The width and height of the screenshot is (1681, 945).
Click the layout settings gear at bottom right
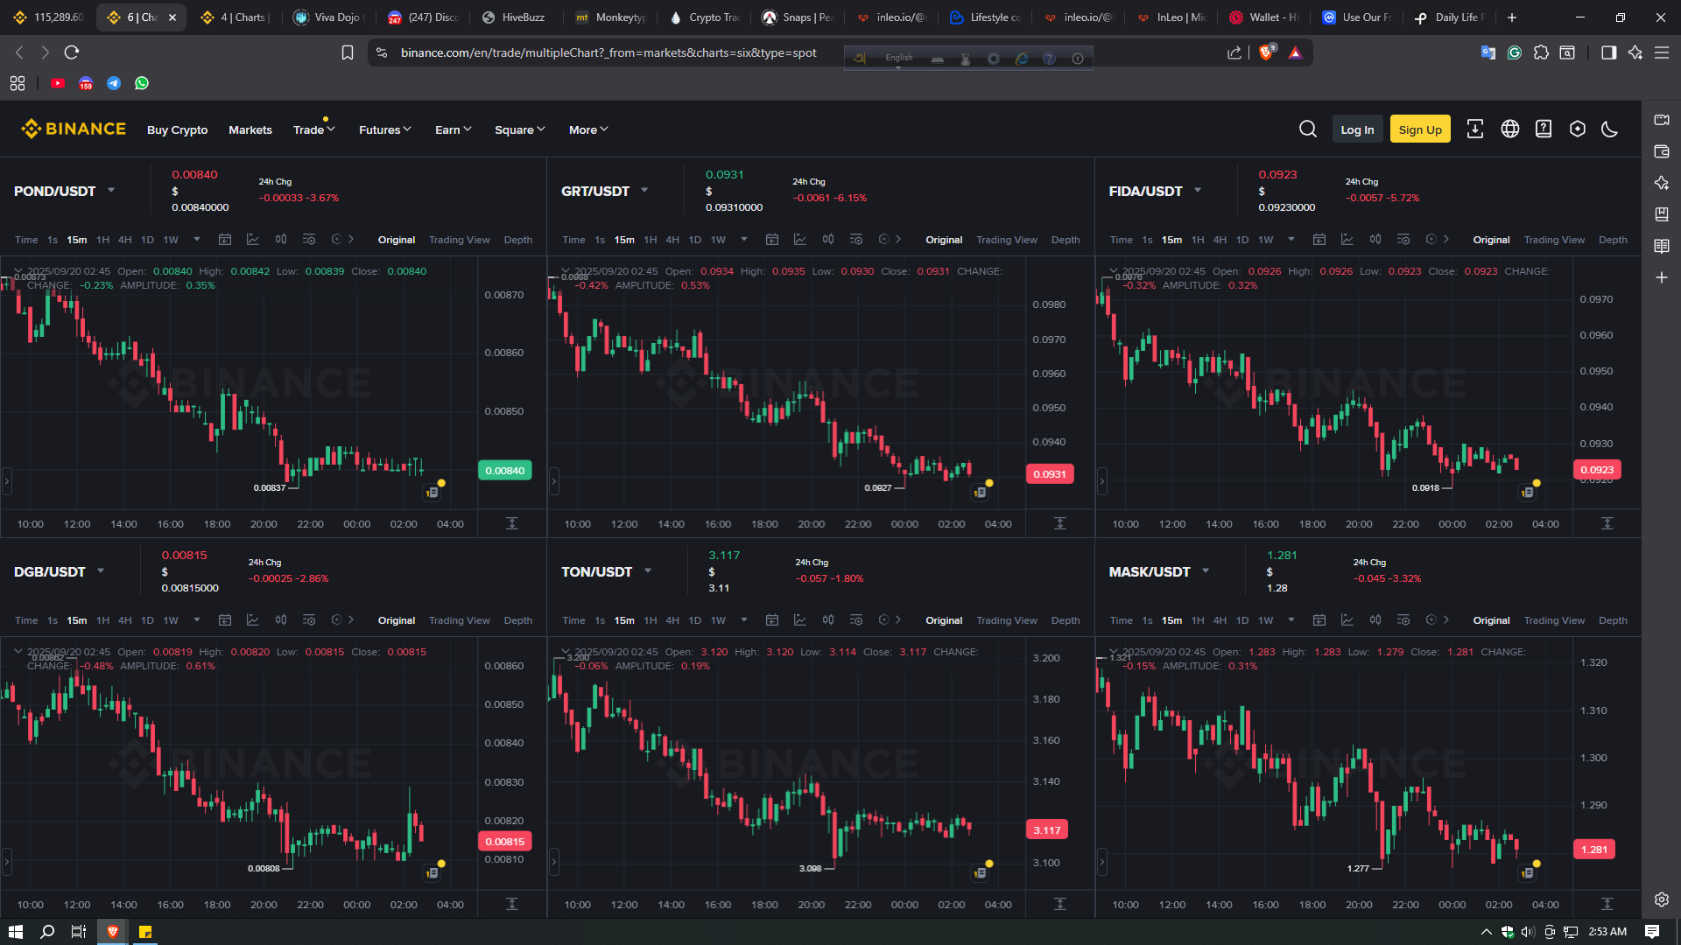[x=1662, y=899]
